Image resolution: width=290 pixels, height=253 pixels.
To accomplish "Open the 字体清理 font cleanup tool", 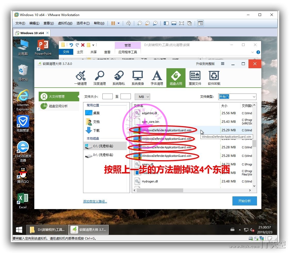I will 157,78.
